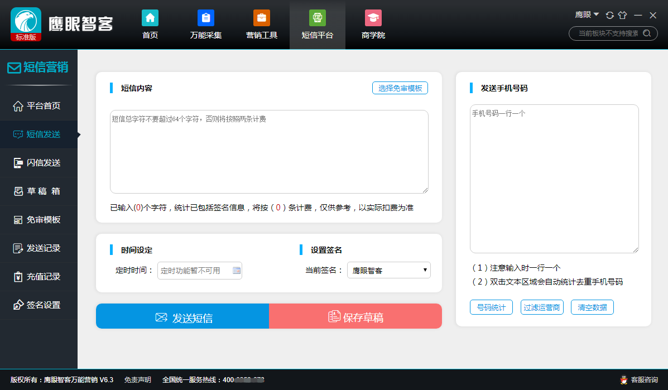Click the search magnifier icon

point(647,33)
